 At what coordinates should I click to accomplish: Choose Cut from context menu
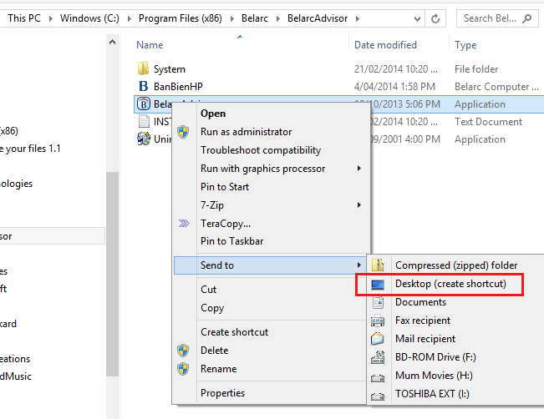(209, 290)
